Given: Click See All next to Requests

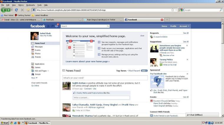Looking at the screenshot, I should (x=186, y=33).
